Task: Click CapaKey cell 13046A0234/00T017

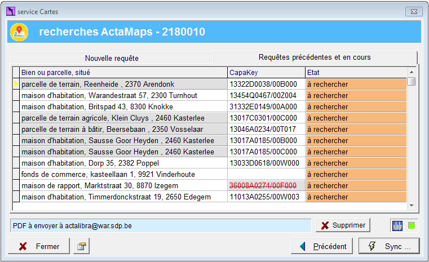Action: pos(266,129)
